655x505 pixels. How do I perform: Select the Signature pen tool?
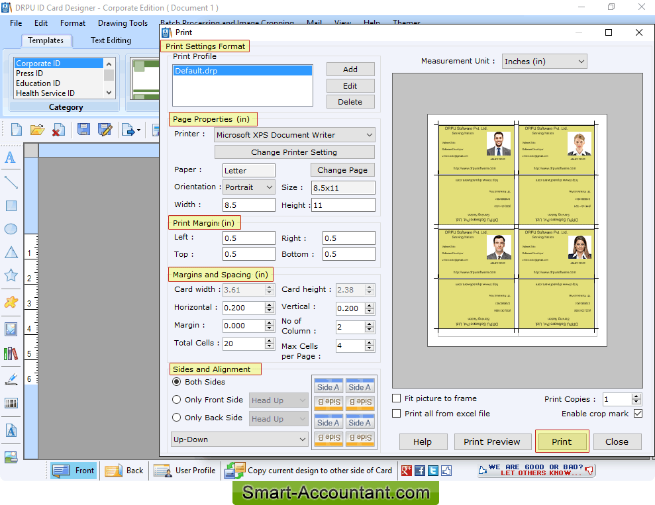[11, 379]
